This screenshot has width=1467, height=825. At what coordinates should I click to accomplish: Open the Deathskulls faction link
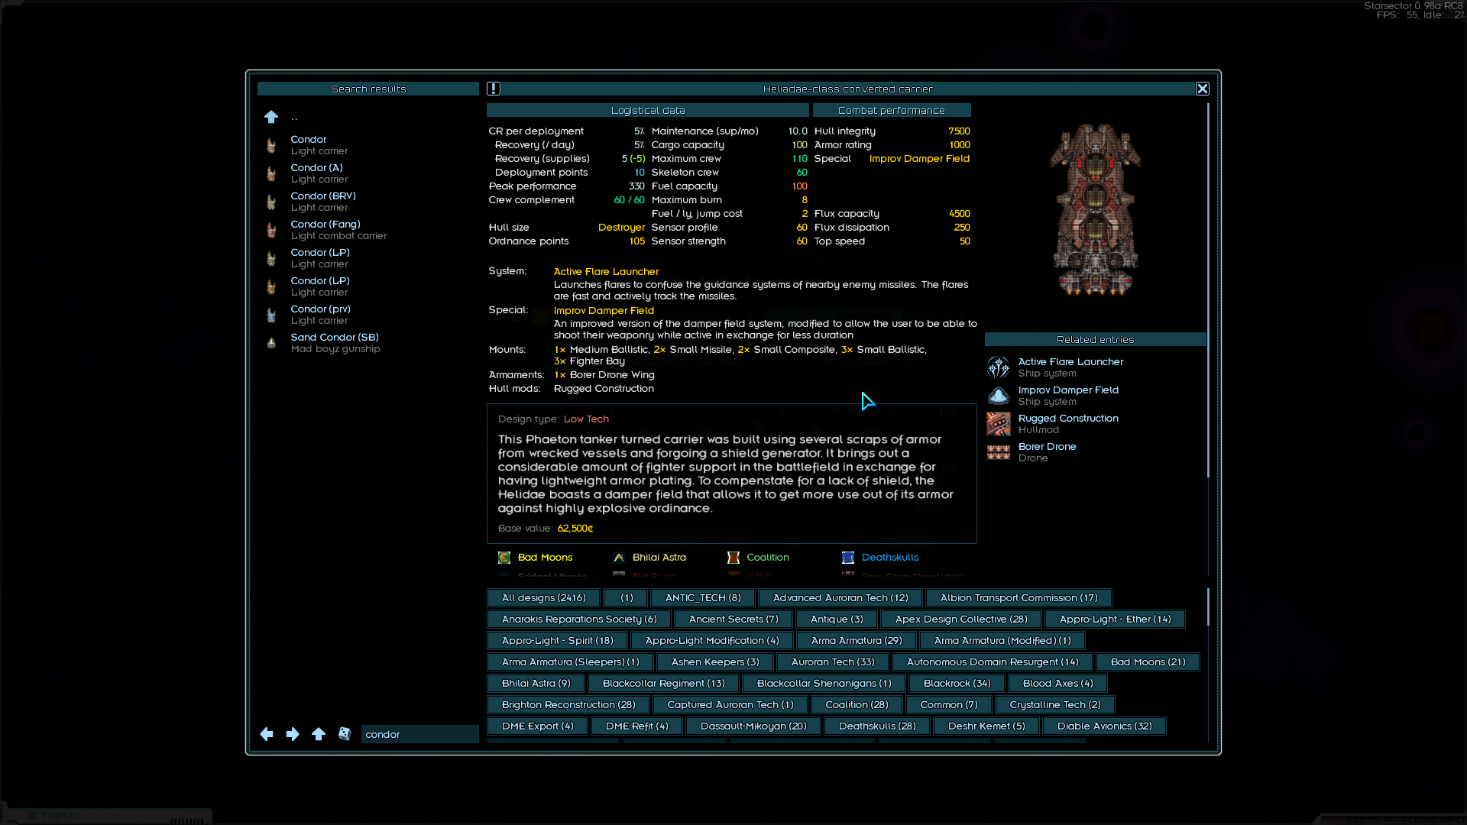click(890, 558)
